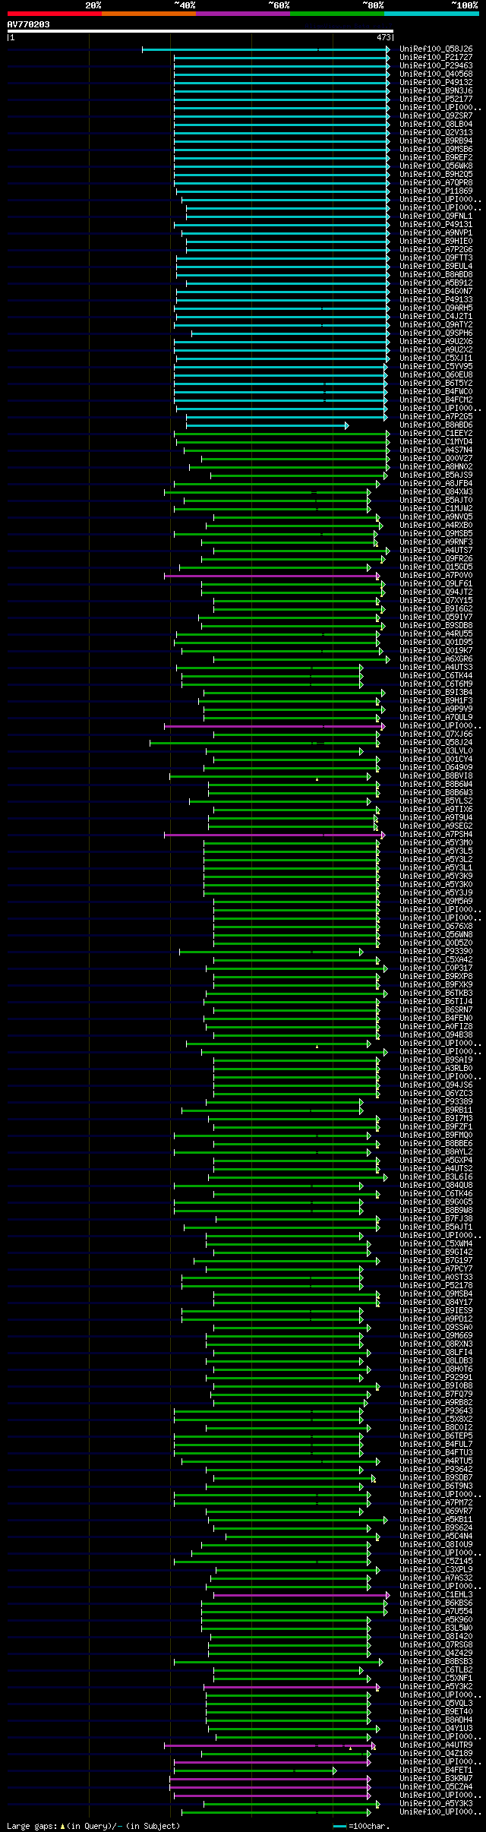Select hit UniRef100_B9N3J6
This screenshot has width=486, height=1832.
436,90
